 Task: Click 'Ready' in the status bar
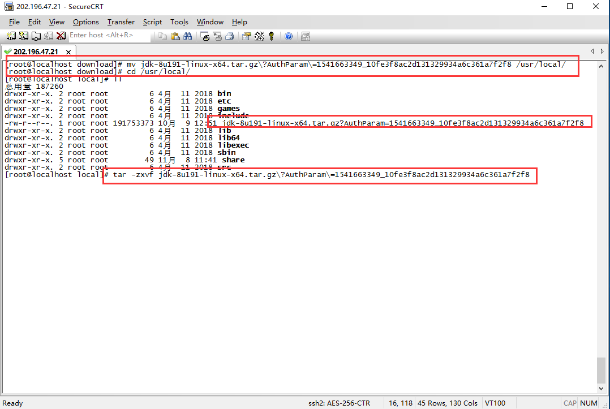pyautogui.click(x=12, y=403)
